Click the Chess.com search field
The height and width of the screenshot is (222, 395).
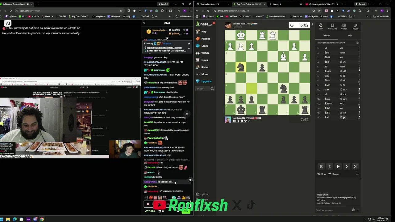(205, 88)
